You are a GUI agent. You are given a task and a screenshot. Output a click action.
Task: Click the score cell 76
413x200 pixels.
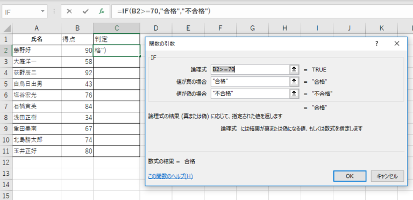[x=77, y=95]
